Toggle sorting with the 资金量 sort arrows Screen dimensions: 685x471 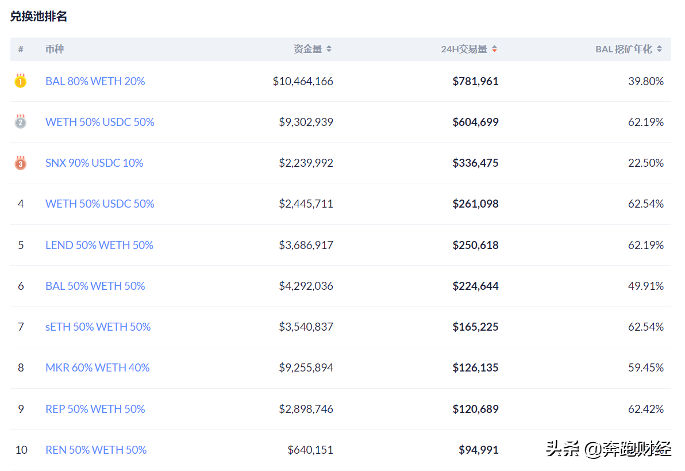click(329, 49)
